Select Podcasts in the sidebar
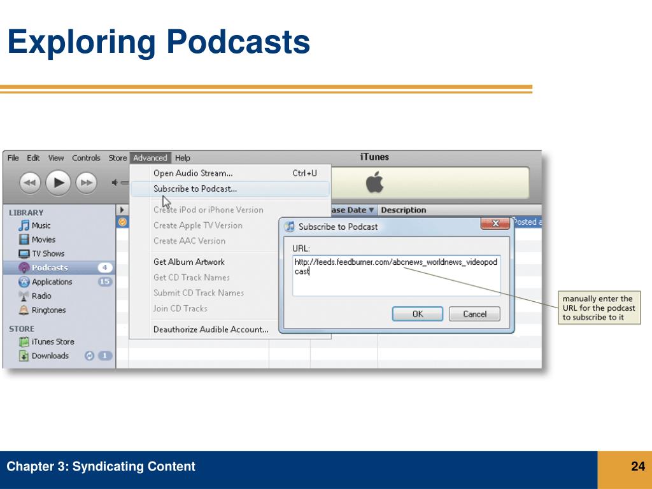This screenshot has height=489, width=652. pos(59,268)
